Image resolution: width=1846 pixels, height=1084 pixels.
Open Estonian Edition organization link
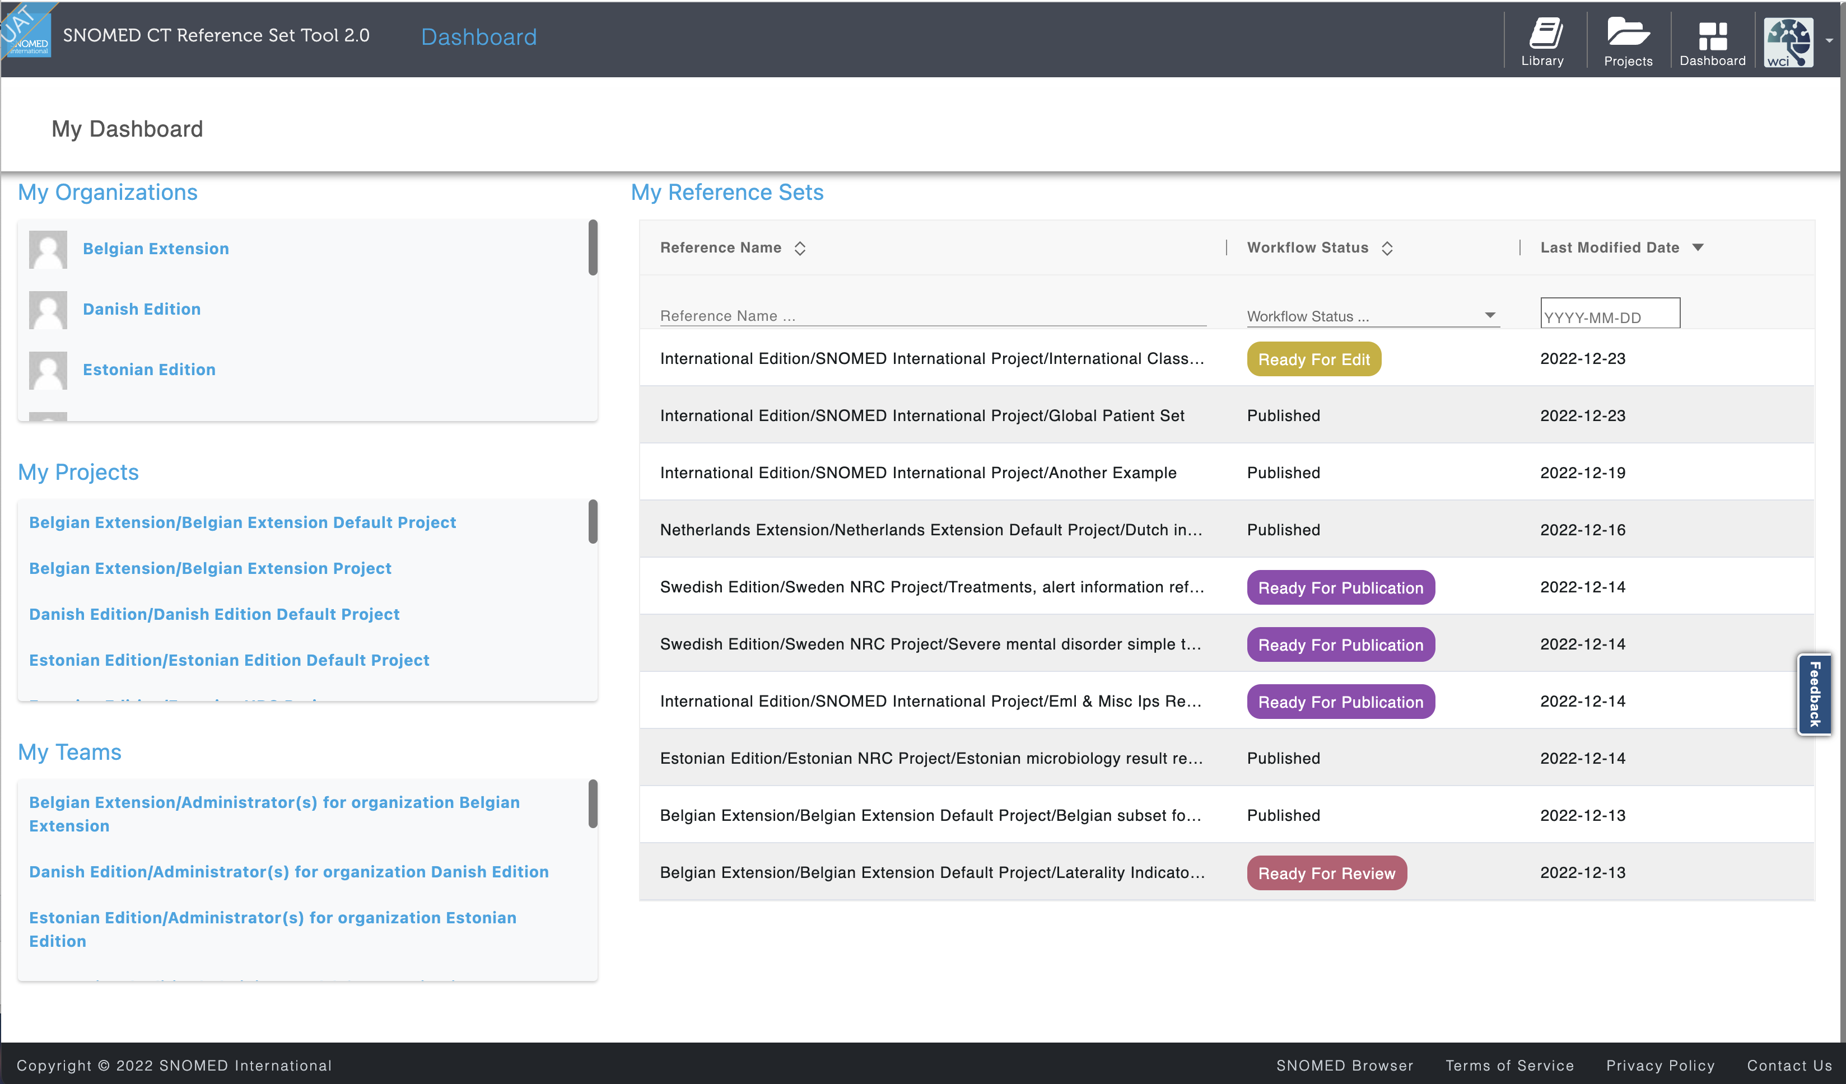pos(149,370)
